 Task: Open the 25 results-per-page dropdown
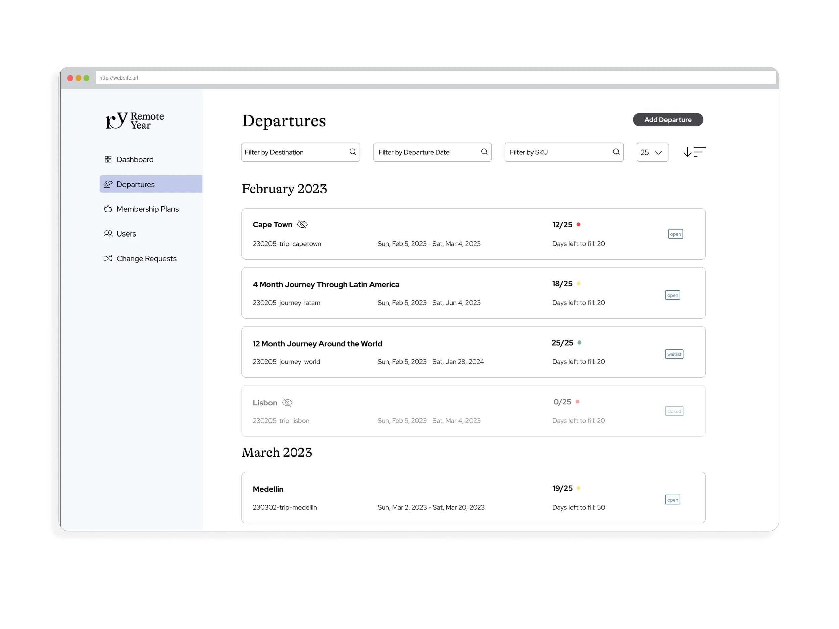[x=652, y=152]
